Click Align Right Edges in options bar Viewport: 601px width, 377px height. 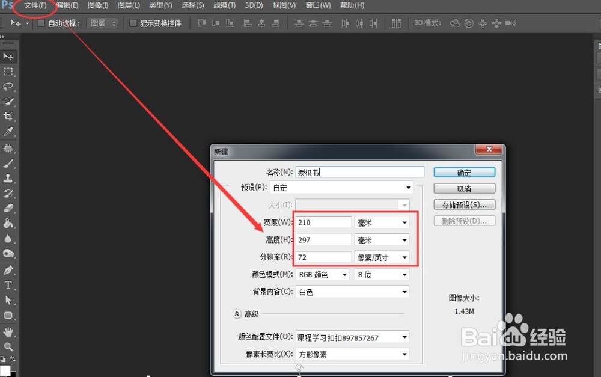pos(276,23)
